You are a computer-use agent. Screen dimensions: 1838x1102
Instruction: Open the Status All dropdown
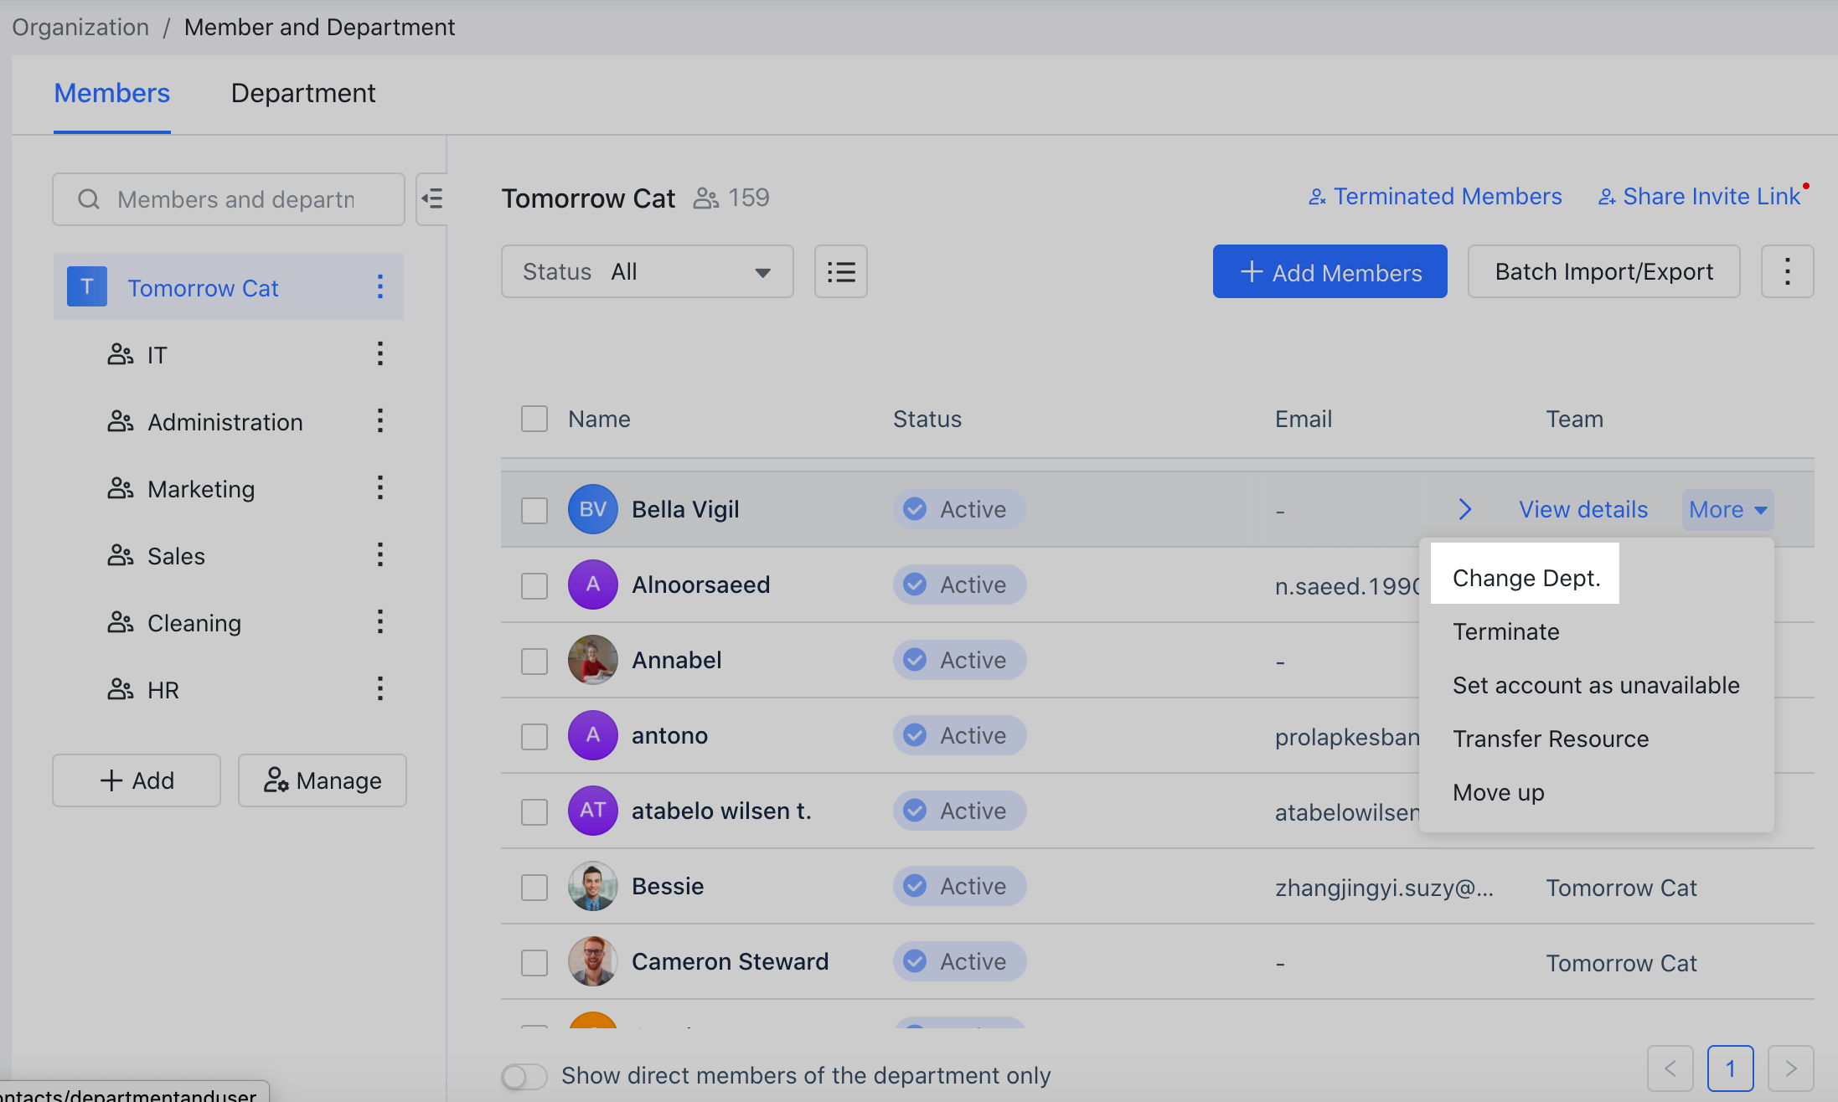pos(646,271)
